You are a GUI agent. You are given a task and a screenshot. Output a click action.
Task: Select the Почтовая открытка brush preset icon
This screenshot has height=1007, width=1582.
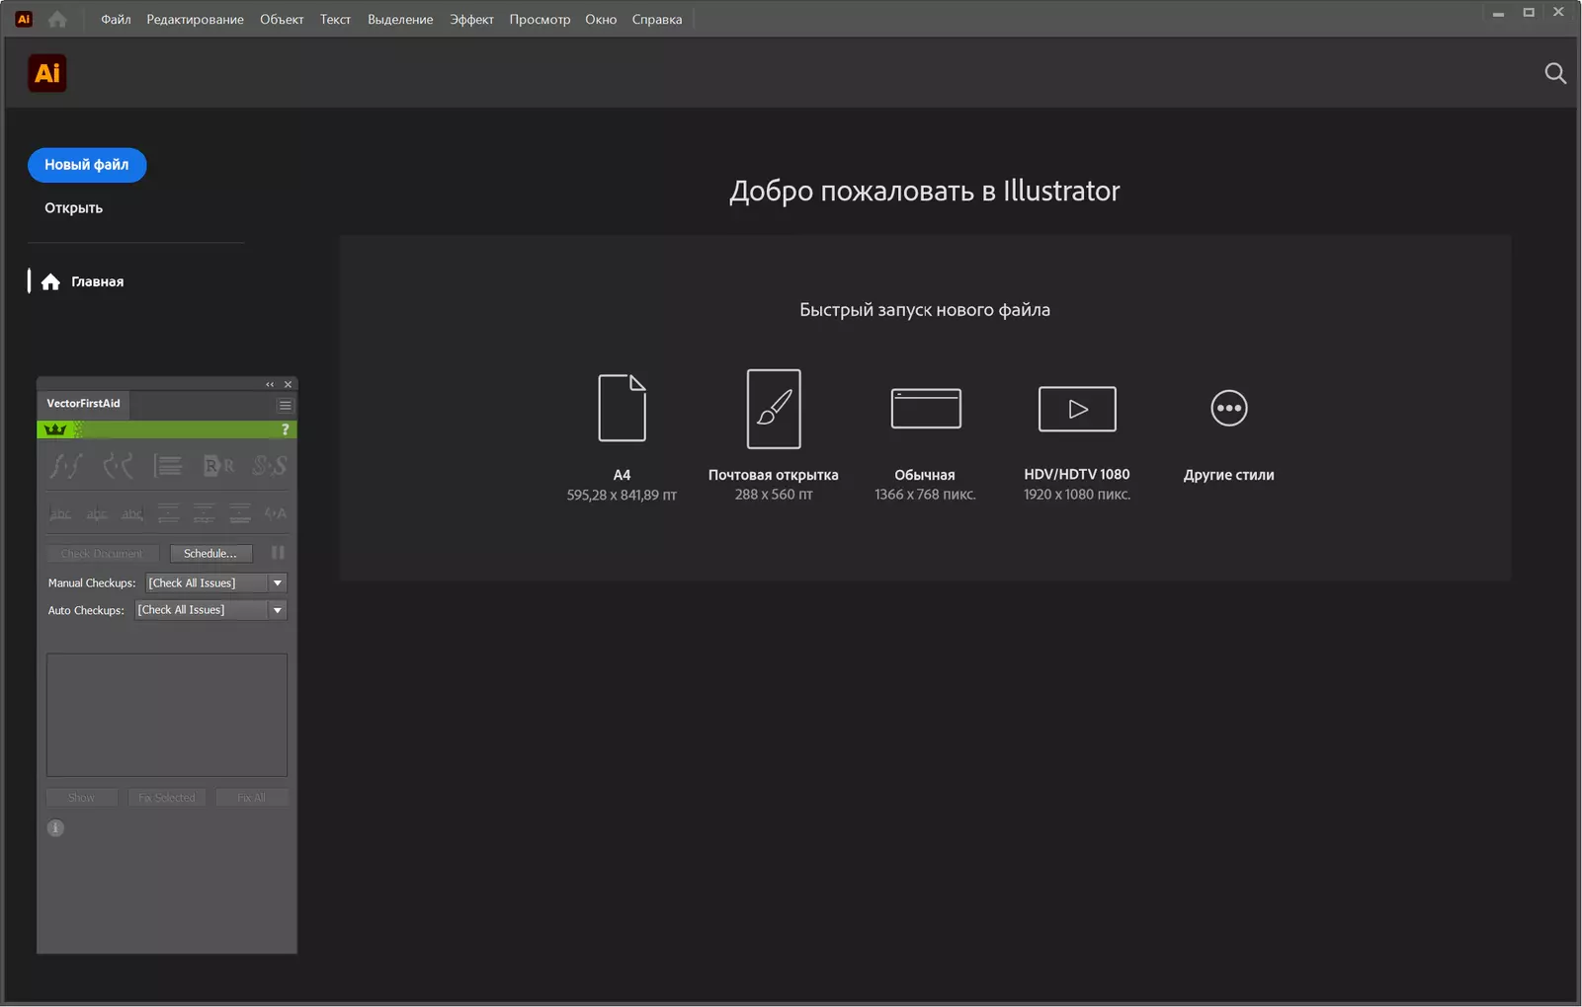pos(774,409)
